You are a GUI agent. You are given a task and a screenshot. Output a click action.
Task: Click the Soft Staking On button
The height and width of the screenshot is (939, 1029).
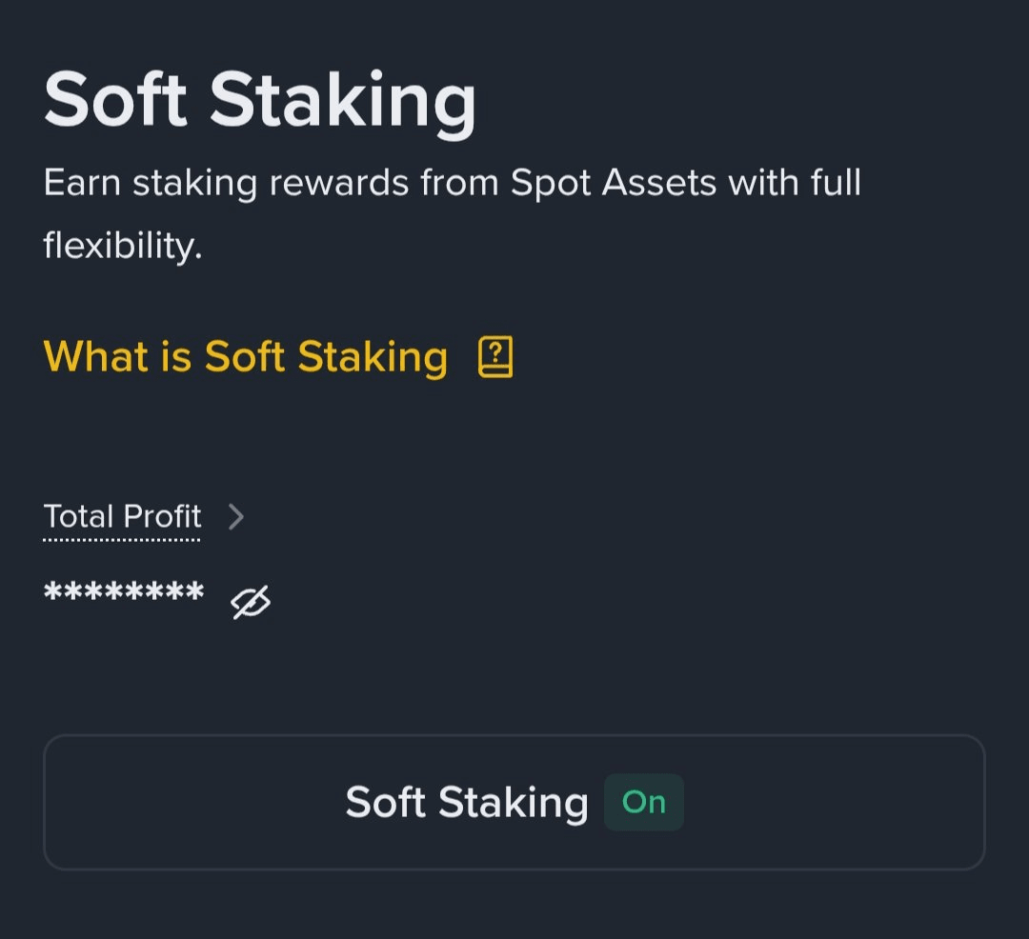click(514, 802)
